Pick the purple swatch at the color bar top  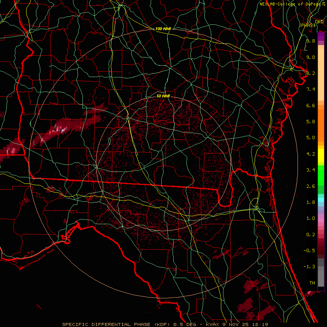[x=321, y=37]
